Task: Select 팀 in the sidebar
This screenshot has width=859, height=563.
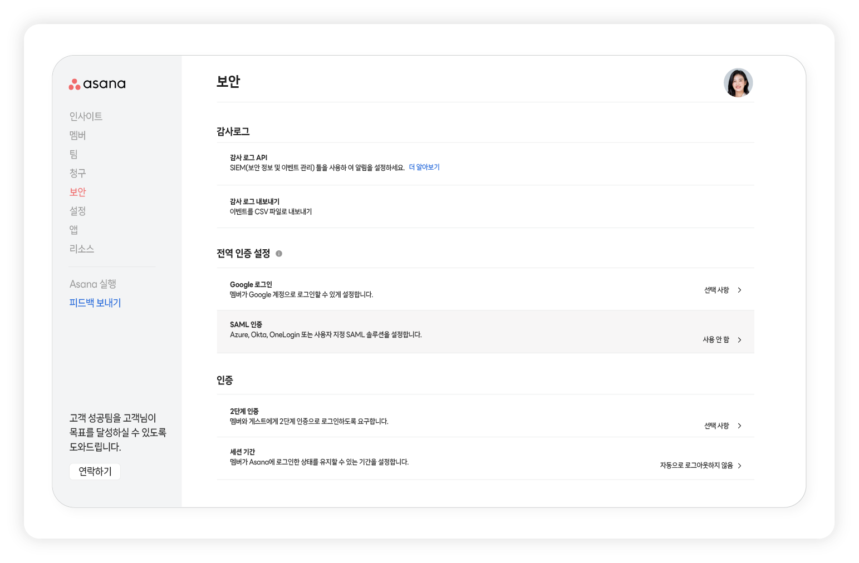Action: (73, 154)
